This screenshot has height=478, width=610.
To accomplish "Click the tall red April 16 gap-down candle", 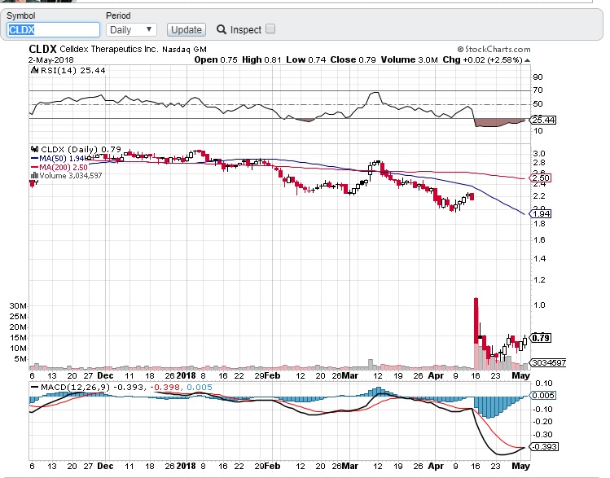I will (476, 321).
